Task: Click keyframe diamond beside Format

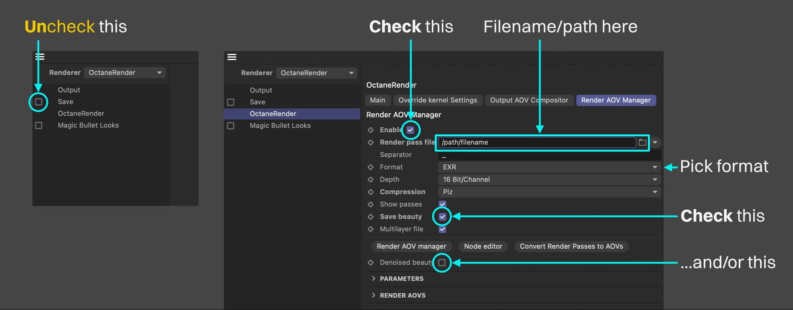Action: point(371,167)
